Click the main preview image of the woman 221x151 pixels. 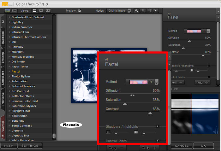[x=84, y=76]
